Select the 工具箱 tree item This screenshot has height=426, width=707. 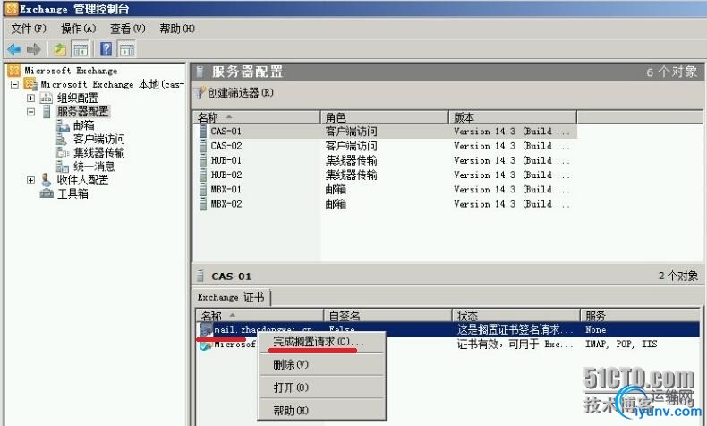tap(72, 193)
